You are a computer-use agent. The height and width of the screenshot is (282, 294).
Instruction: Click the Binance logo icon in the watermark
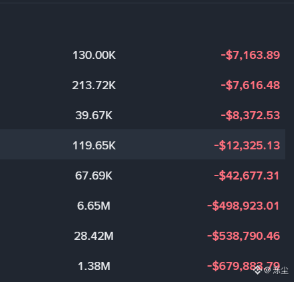257,271
